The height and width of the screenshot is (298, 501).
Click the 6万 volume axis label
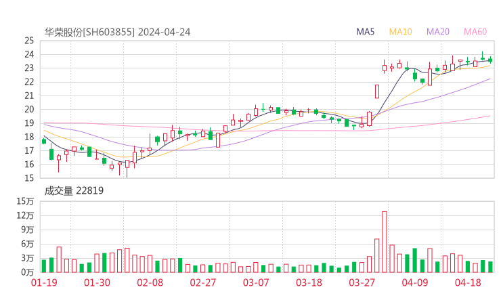click(28, 244)
